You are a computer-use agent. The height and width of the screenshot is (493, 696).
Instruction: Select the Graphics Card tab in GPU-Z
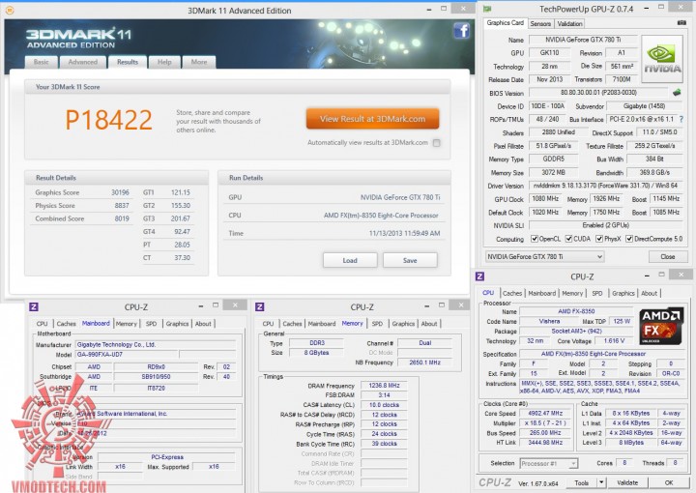click(506, 22)
